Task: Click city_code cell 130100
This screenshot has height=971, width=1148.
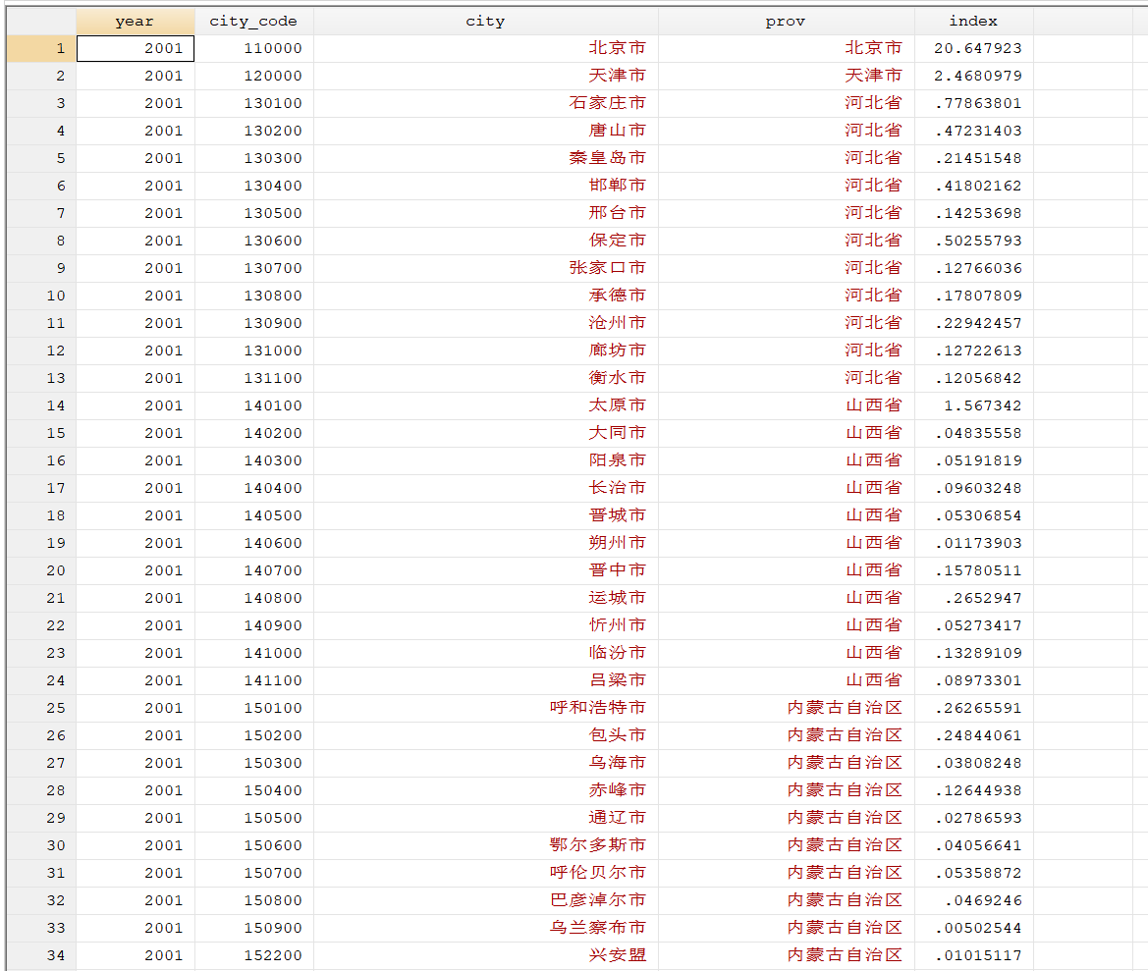Action: click(254, 103)
